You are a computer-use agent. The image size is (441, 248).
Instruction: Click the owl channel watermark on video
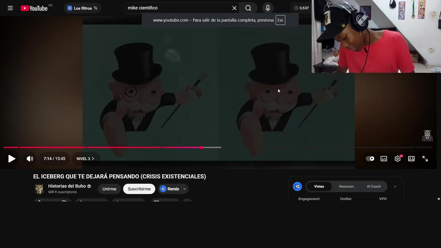427,136
